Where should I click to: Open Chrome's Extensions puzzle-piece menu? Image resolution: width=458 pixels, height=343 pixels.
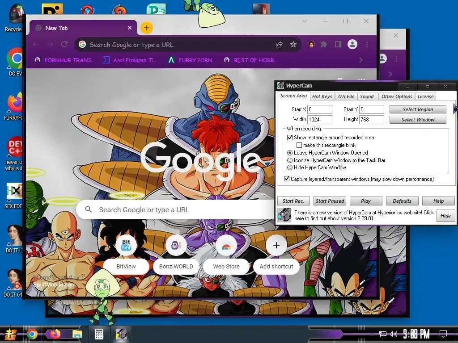[324, 44]
